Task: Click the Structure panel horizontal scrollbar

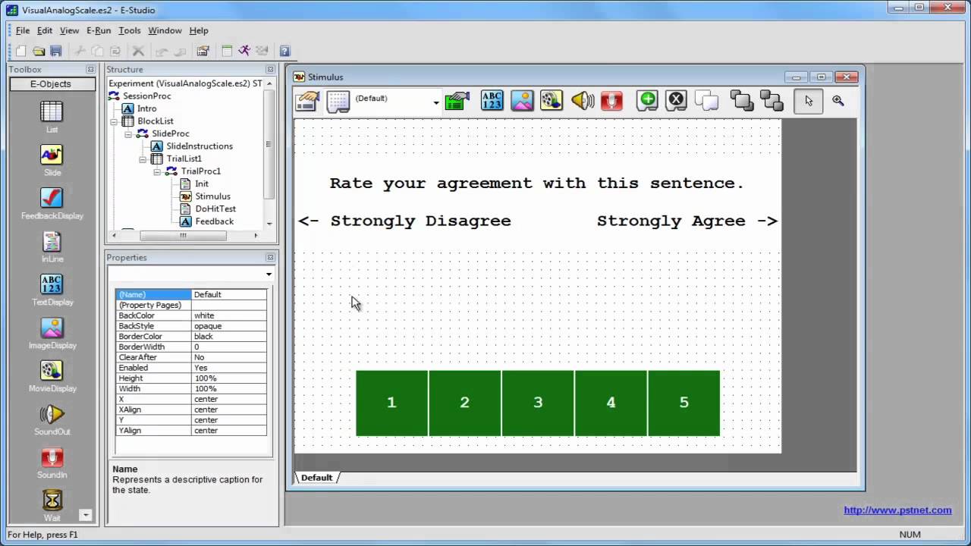Action: [183, 236]
